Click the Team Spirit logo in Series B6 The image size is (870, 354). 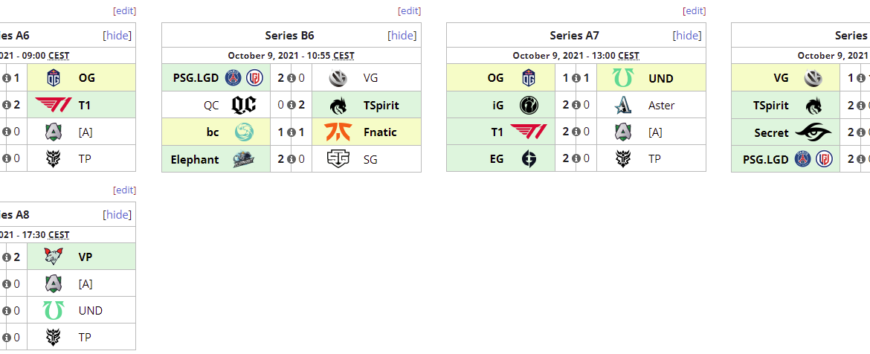click(338, 105)
